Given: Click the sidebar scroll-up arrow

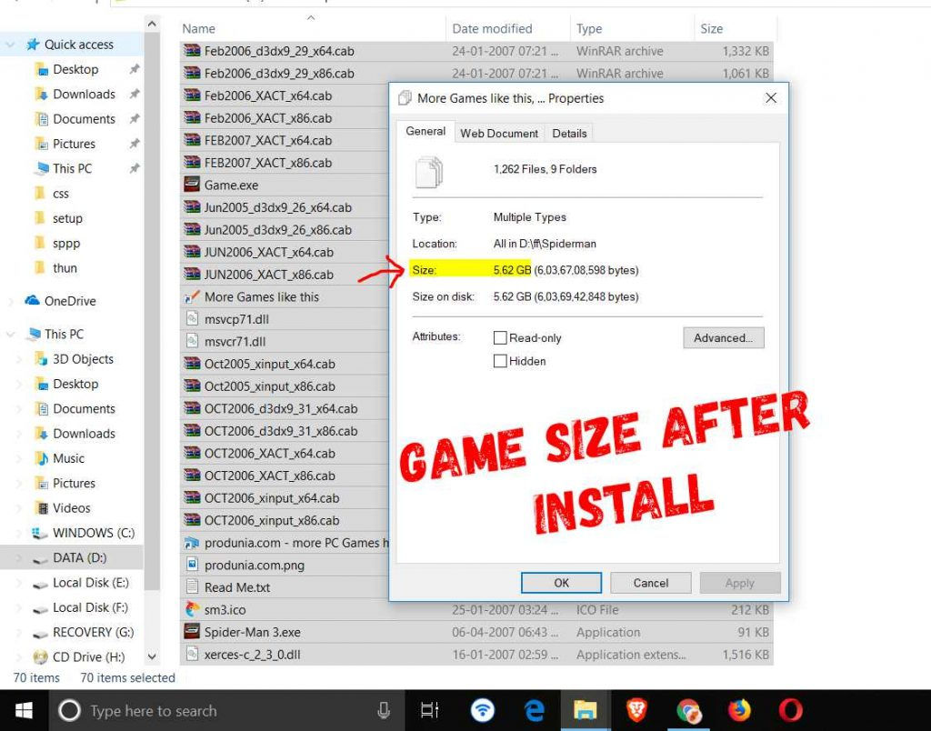Looking at the screenshot, I should pos(152,24).
